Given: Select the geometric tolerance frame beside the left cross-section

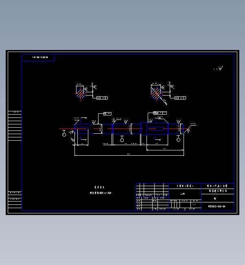Looking at the screenshot, I should [x=102, y=98].
